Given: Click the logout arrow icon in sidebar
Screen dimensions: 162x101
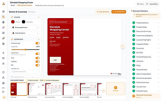Looking at the screenshot, I should (x=3, y=92).
